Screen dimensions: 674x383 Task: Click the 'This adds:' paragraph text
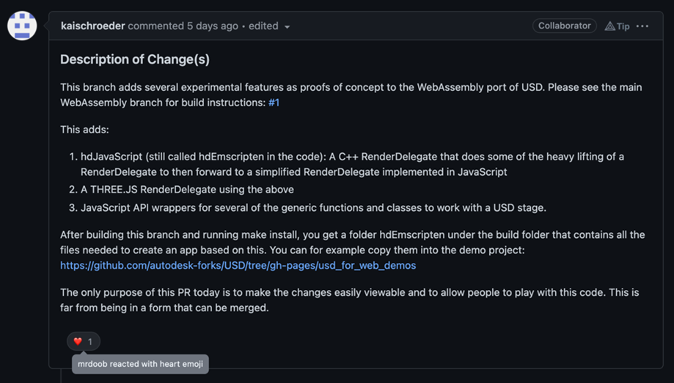coord(84,130)
